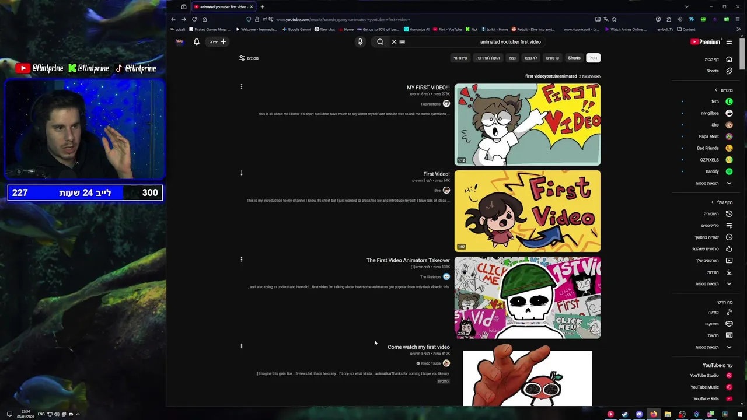Open YouTube Music in the sidebar
The image size is (747, 420).
pyautogui.click(x=711, y=387)
